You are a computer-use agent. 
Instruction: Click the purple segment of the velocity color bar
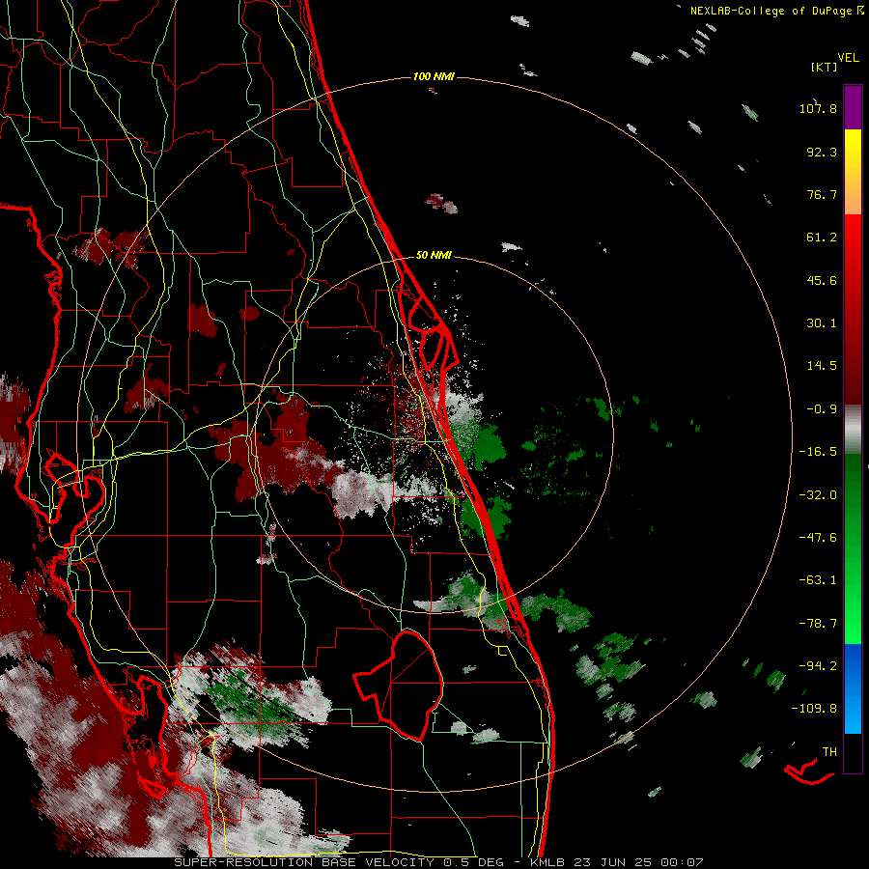click(853, 107)
